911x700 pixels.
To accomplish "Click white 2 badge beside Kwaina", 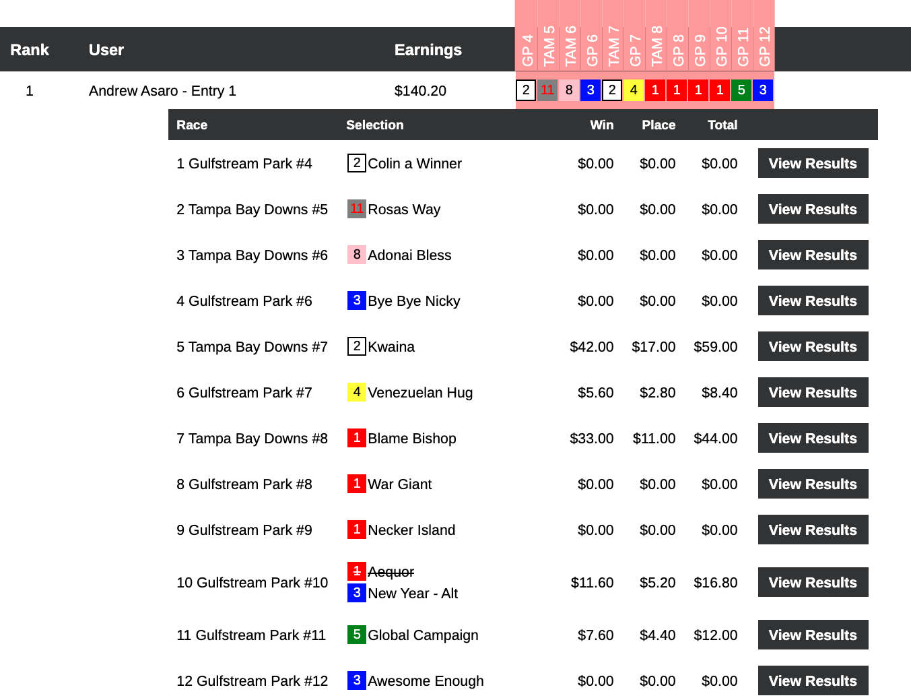I will click(356, 346).
